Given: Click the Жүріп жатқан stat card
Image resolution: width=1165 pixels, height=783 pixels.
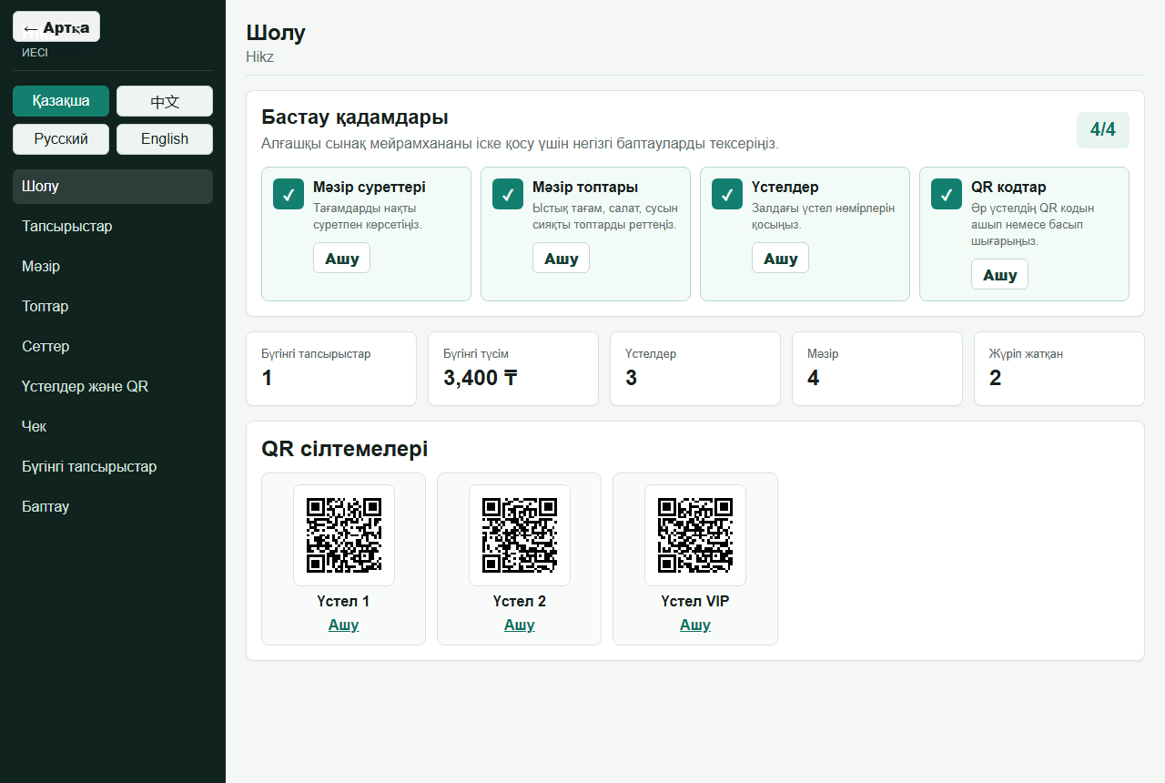Looking at the screenshot, I should click(x=1059, y=369).
